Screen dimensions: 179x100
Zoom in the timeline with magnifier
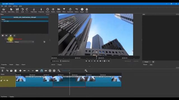[x=86, y=71]
